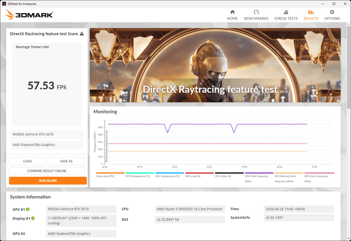The image size is (351, 241).
Task: Toggle GPU Load (%) legend entry
Action: (x=200, y=176)
